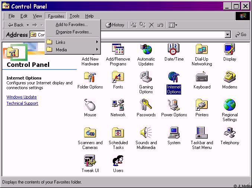Click the Tweak UI icon
Screen dimensions: 252x188
point(90,161)
